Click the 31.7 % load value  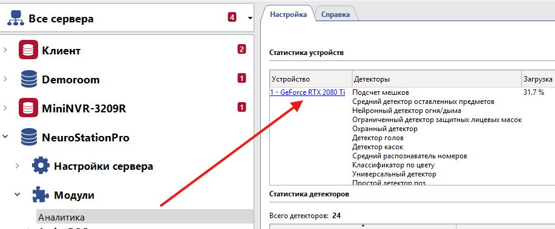pos(533,92)
